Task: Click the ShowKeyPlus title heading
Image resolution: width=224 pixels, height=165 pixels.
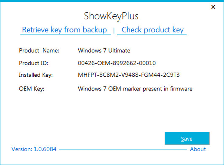Action: pos(112,17)
